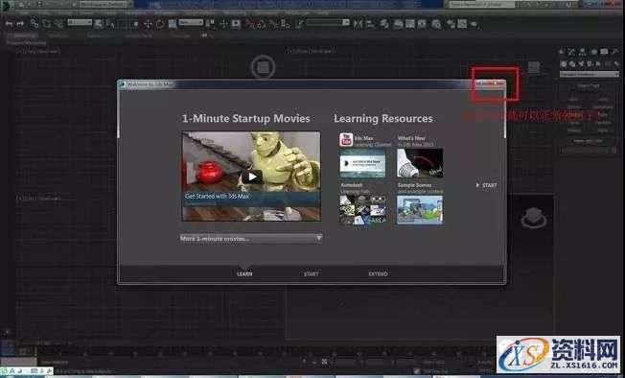
Task: Click the Mirror tool icon
Action: coord(358,24)
